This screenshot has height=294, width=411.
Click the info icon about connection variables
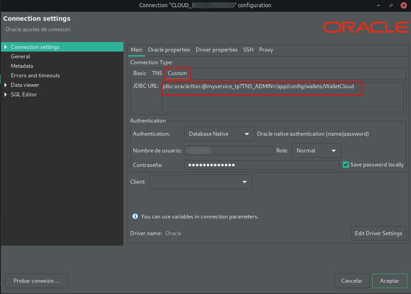click(x=135, y=216)
